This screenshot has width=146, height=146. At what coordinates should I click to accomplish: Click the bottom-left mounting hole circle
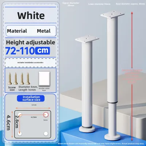(x=20, y=134)
